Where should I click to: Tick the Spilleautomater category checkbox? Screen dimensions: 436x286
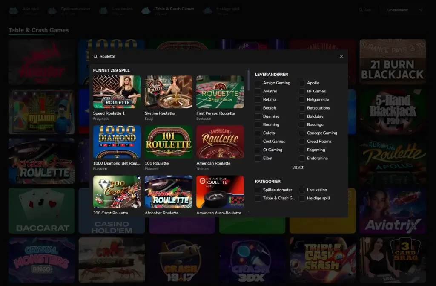(258, 190)
